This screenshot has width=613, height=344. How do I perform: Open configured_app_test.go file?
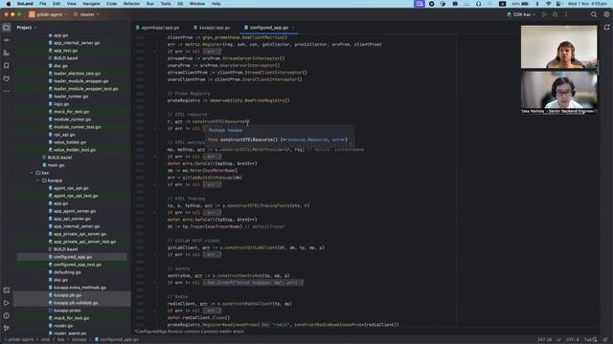pos(78,265)
